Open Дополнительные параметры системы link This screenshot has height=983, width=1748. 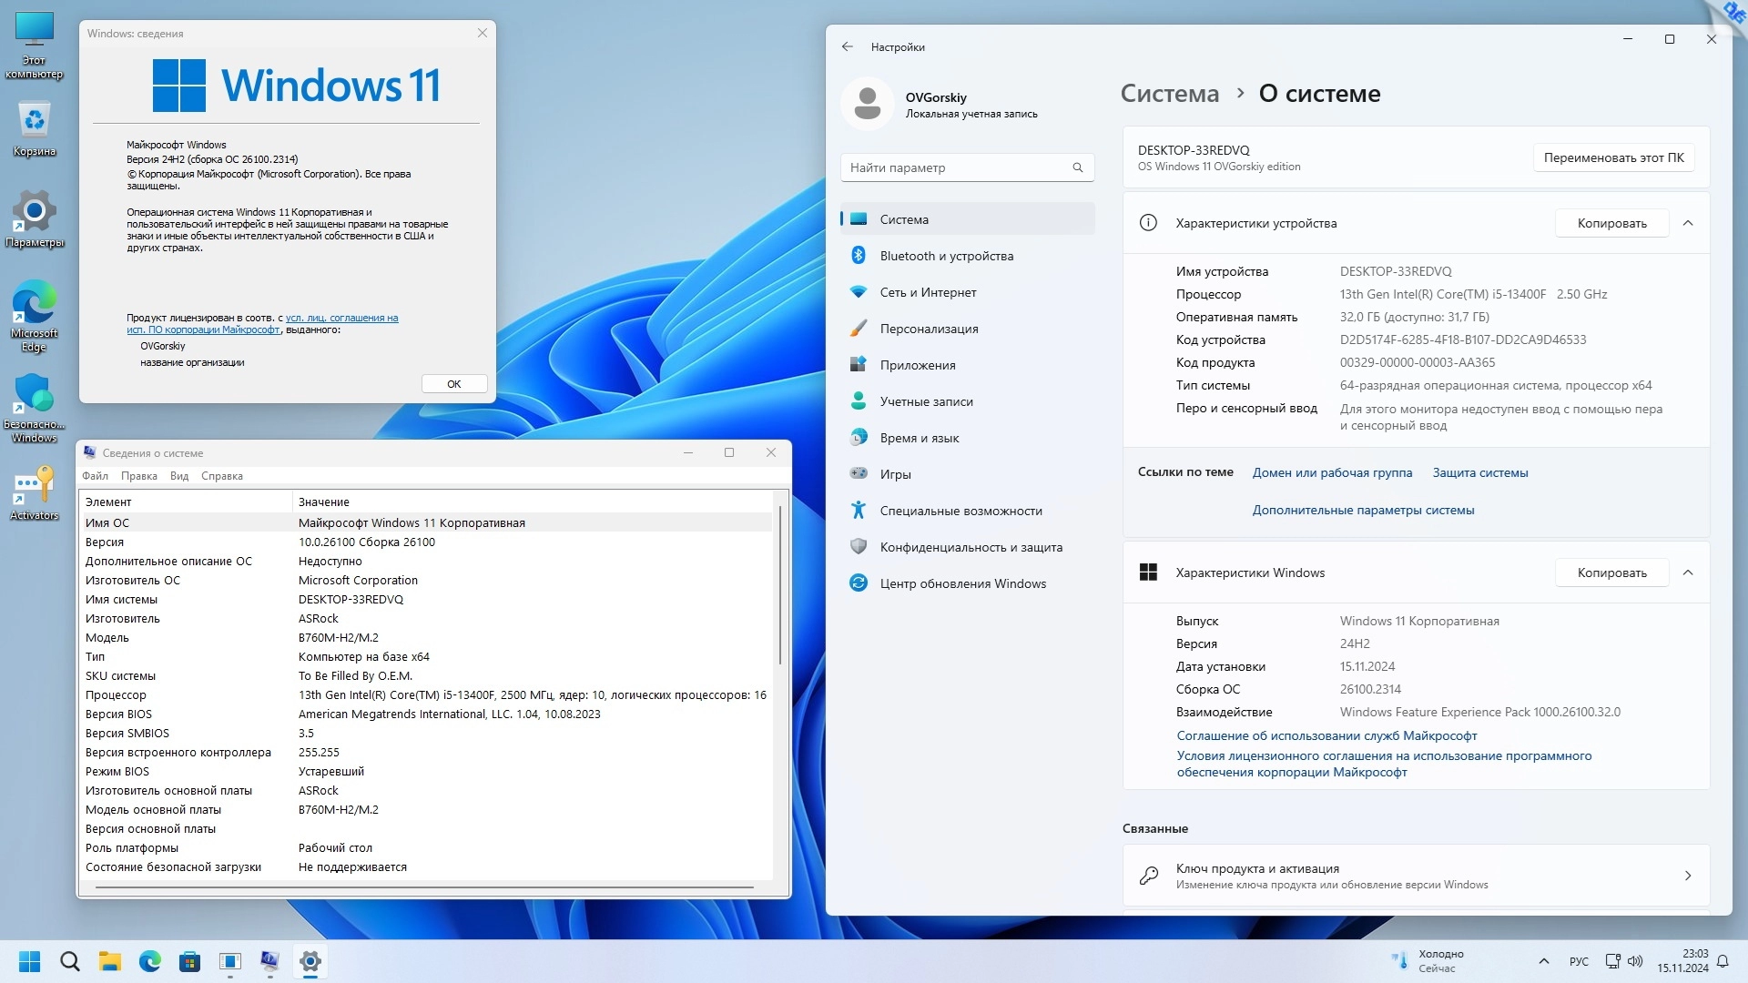1363,511
